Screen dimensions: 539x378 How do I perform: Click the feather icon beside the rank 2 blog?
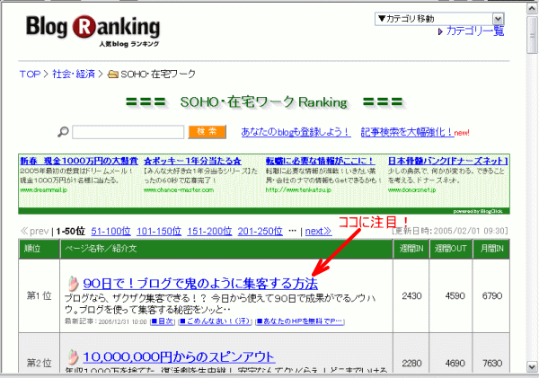pos(73,356)
